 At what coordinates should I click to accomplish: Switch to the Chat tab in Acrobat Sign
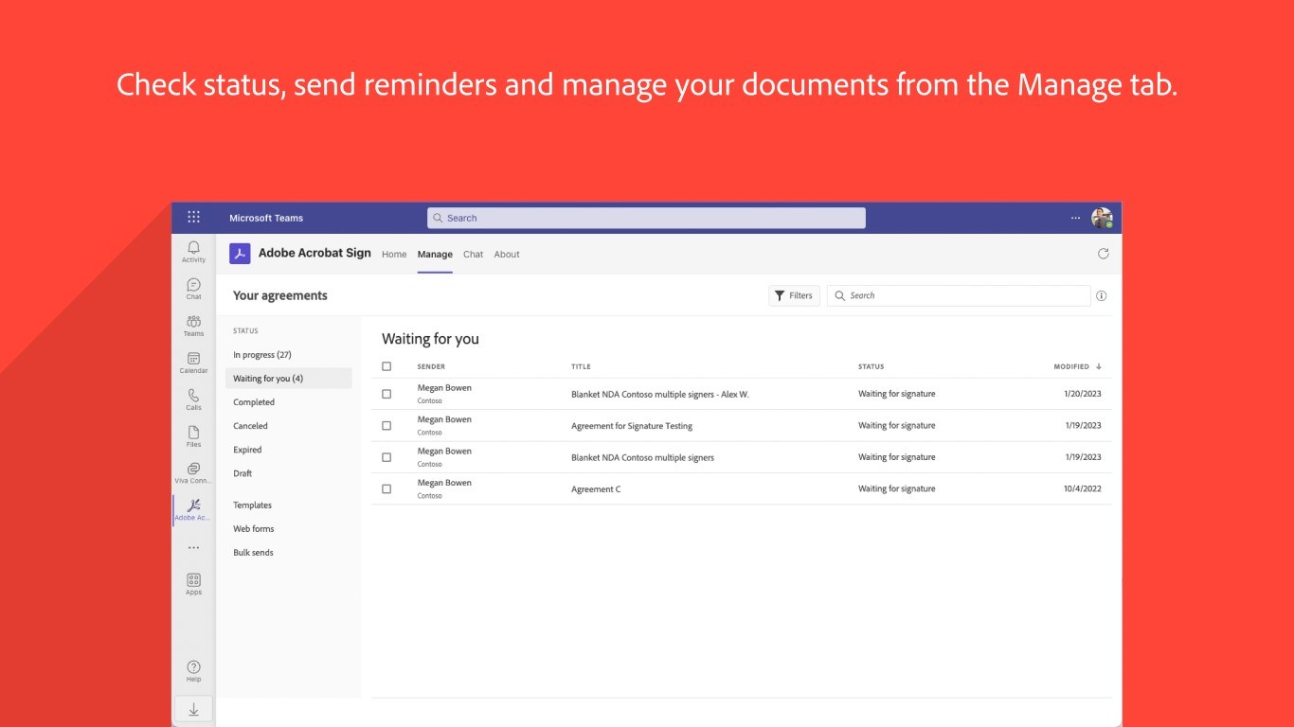pos(474,254)
